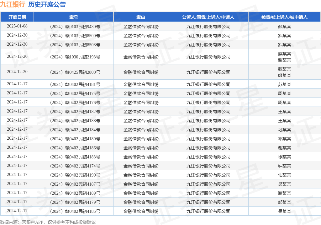Click the date in the 2193号 row
321x225 pixels.
click(17, 56)
